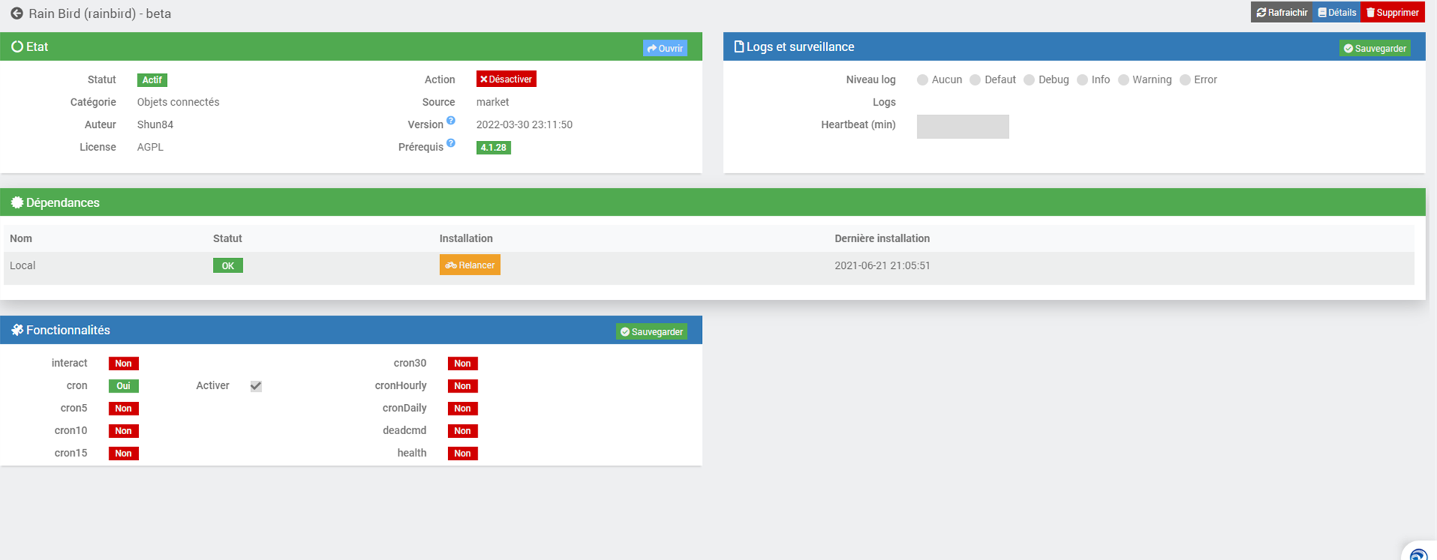Click Relancer to reinstall dependencies
Viewport: 1437px width, 560px height.
(x=470, y=265)
